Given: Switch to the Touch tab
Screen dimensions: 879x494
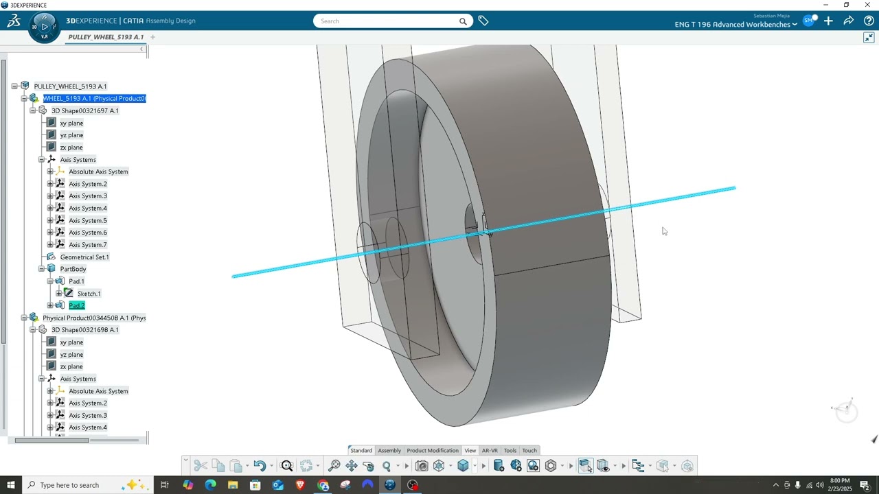Looking at the screenshot, I should (529, 451).
